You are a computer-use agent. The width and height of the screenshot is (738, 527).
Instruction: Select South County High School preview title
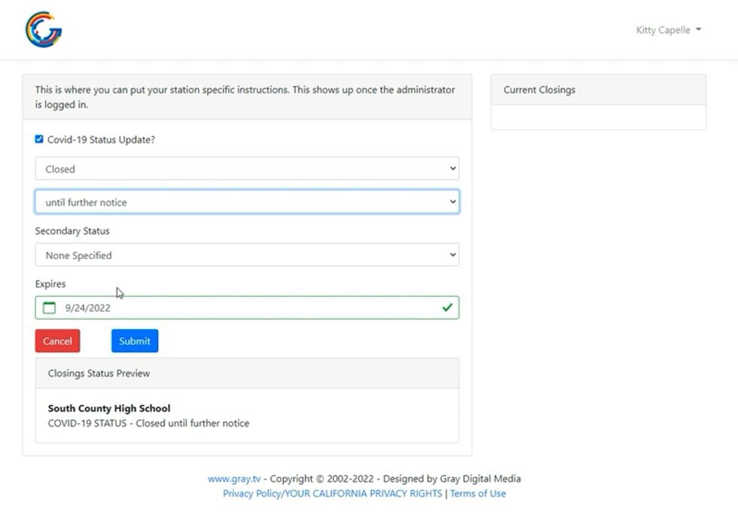tap(109, 408)
